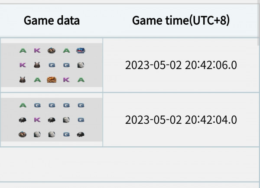
Task: Click the purple K in second game's middle row
Action: (37, 120)
